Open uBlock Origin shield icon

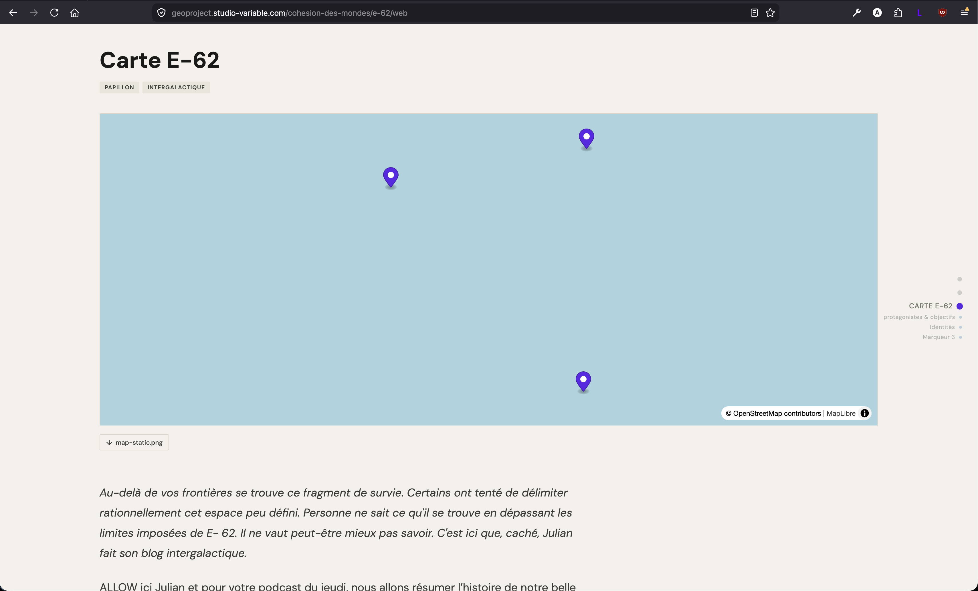click(x=942, y=13)
